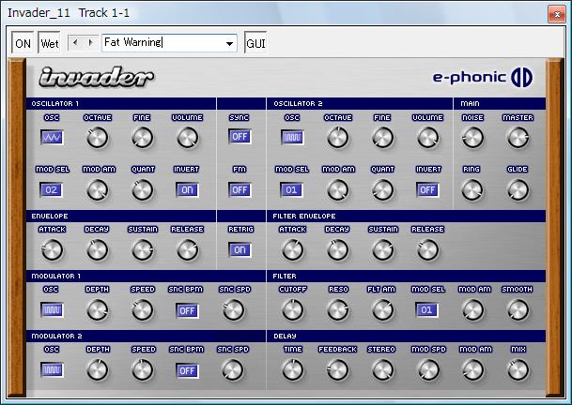572x405 pixels.
Task: Click Delay MOD SPD knob
Action: click(x=428, y=370)
